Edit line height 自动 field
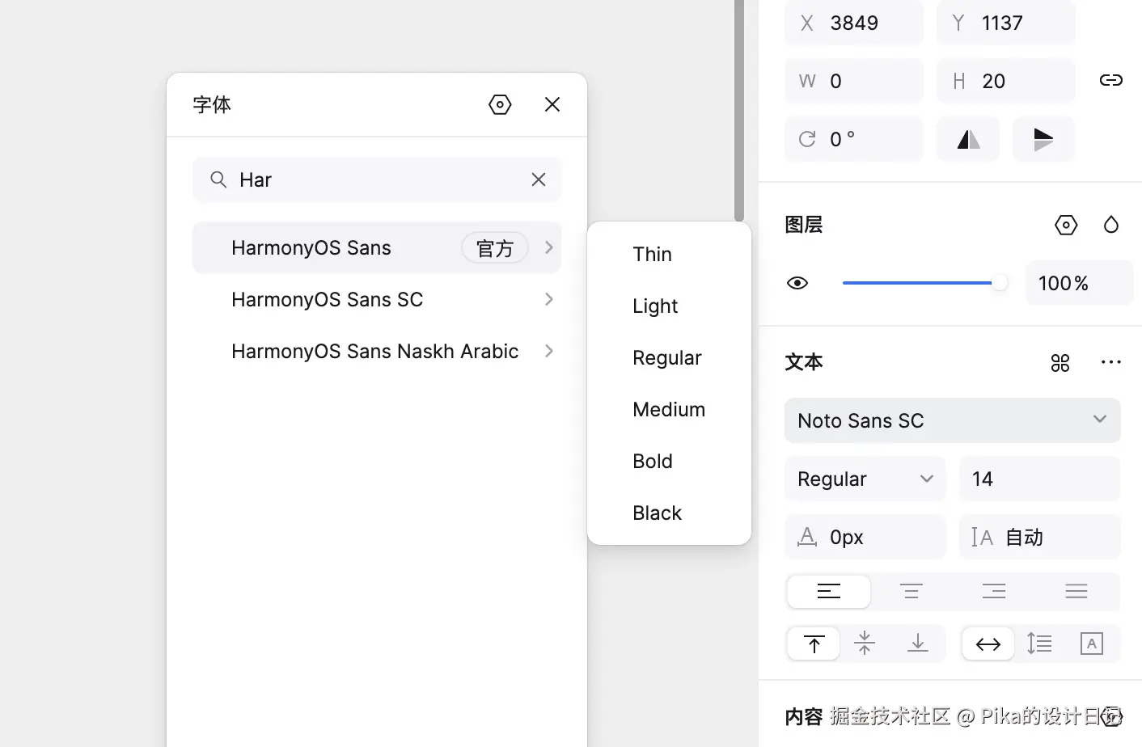Image resolution: width=1142 pixels, height=747 pixels. 1040,537
